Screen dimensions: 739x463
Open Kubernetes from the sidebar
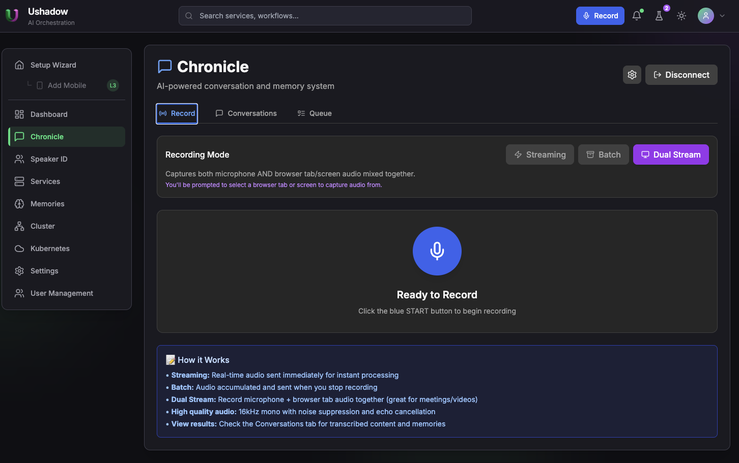[50, 249]
